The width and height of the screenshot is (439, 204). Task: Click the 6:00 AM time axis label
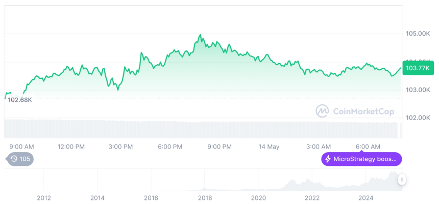point(368,147)
